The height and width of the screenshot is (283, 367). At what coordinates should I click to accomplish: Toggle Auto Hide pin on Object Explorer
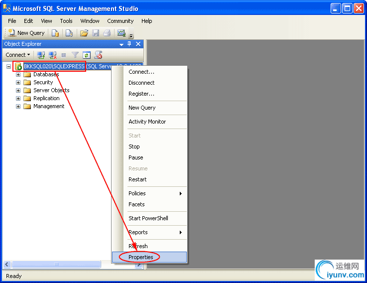tap(129, 44)
